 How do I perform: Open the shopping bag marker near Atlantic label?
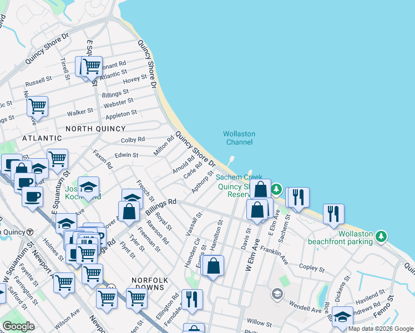point(21,168)
